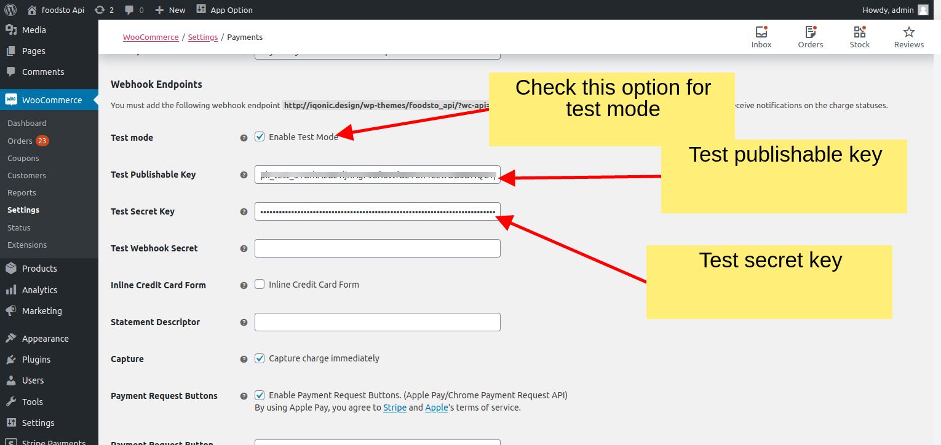The width and height of the screenshot is (941, 445).
Task: Click help icon beside Capture
Action: coord(244,360)
